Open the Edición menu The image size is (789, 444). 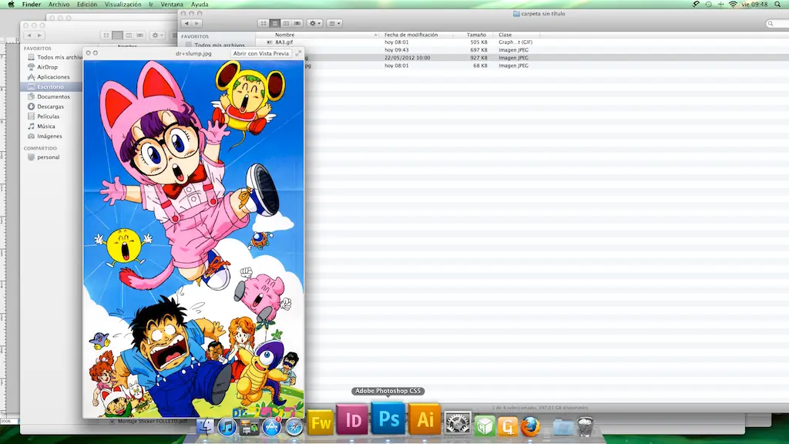pos(87,4)
